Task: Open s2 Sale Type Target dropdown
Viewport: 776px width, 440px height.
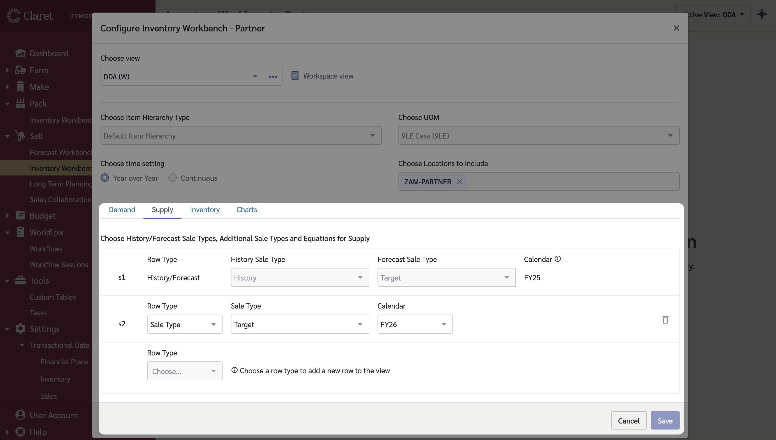Action: pyautogui.click(x=299, y=324)
